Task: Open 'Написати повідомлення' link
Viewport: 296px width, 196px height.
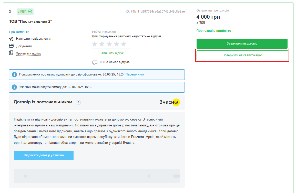Action: (x=34, y=39)
